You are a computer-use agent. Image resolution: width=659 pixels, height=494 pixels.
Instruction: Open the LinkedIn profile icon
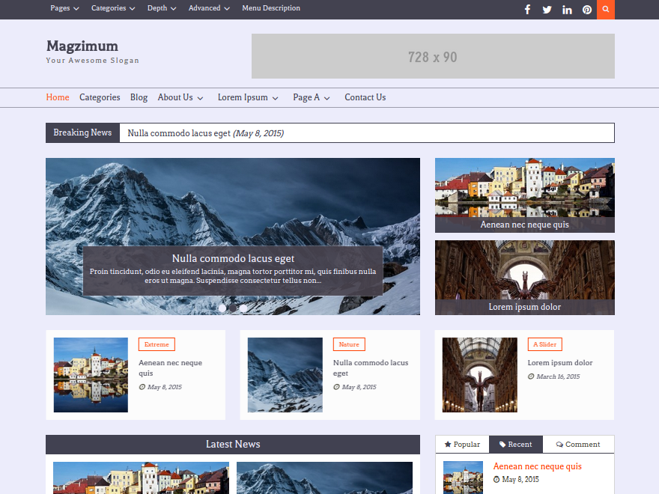(567, 10)
